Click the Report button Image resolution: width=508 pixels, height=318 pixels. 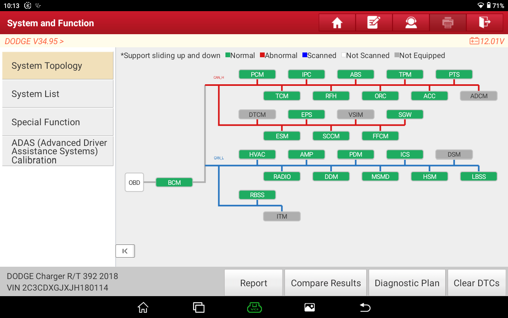click(x=254, y=283)
